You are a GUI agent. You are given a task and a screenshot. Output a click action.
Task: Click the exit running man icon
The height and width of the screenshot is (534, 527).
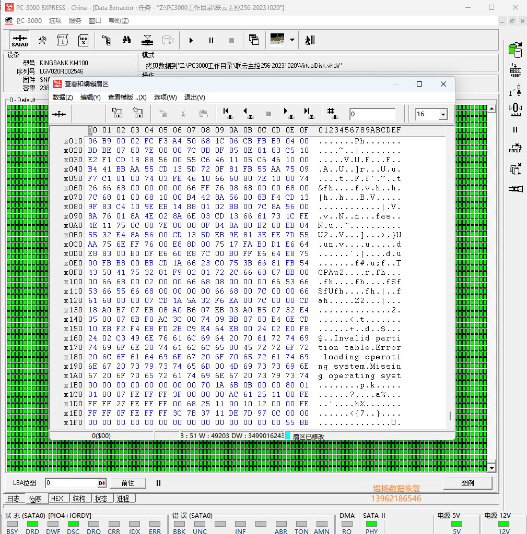tap(310, 40)
